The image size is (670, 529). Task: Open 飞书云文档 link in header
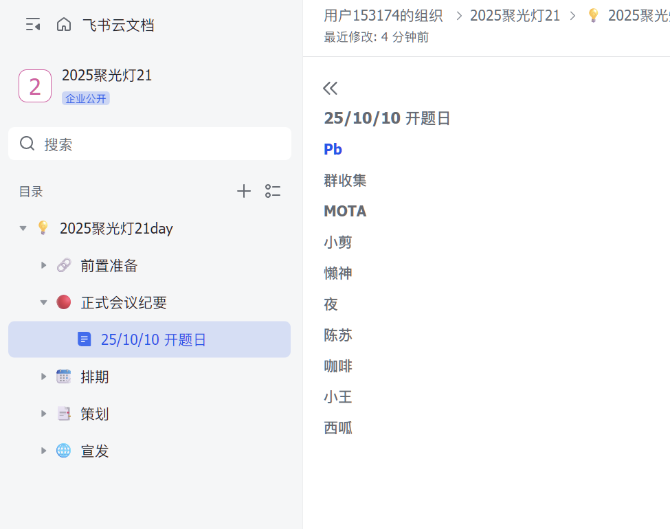118,25
